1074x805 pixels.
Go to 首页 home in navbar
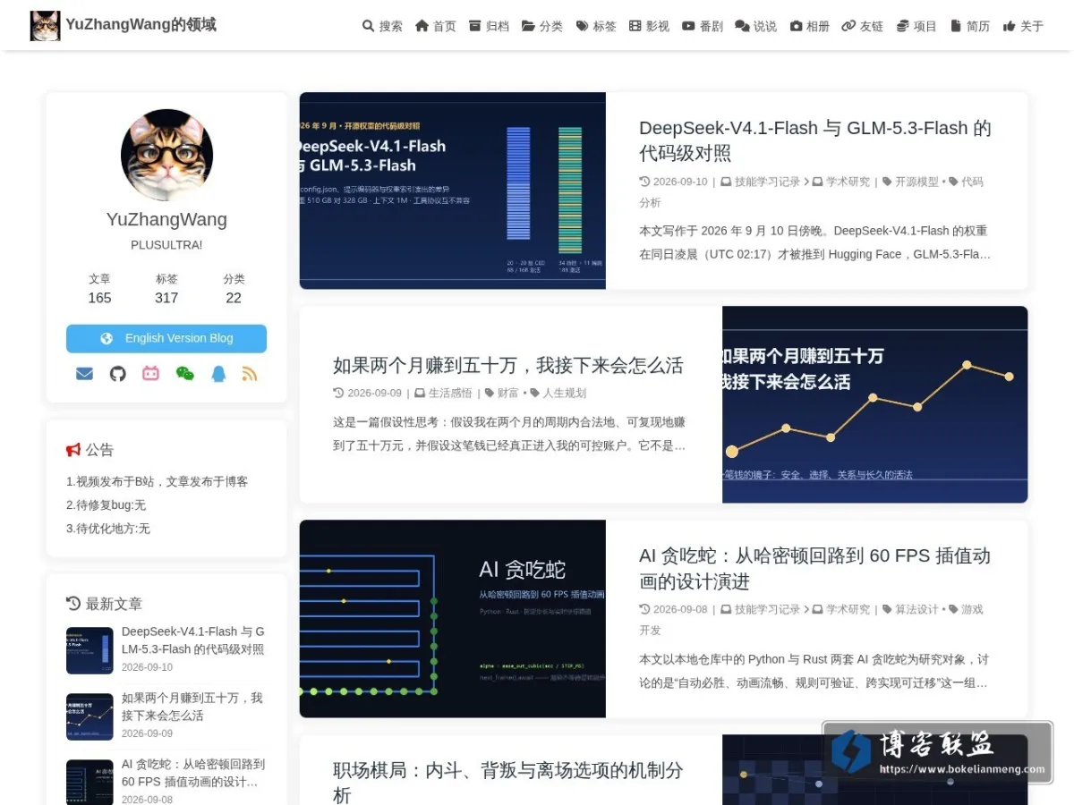(x=436, y=26)
